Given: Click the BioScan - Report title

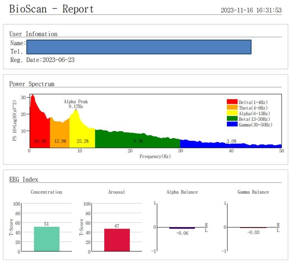Looking at the screenshot, I should coord(51,9).
